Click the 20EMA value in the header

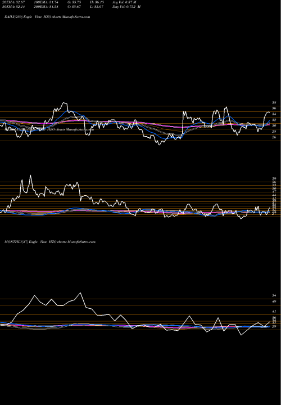click(13, 2)
